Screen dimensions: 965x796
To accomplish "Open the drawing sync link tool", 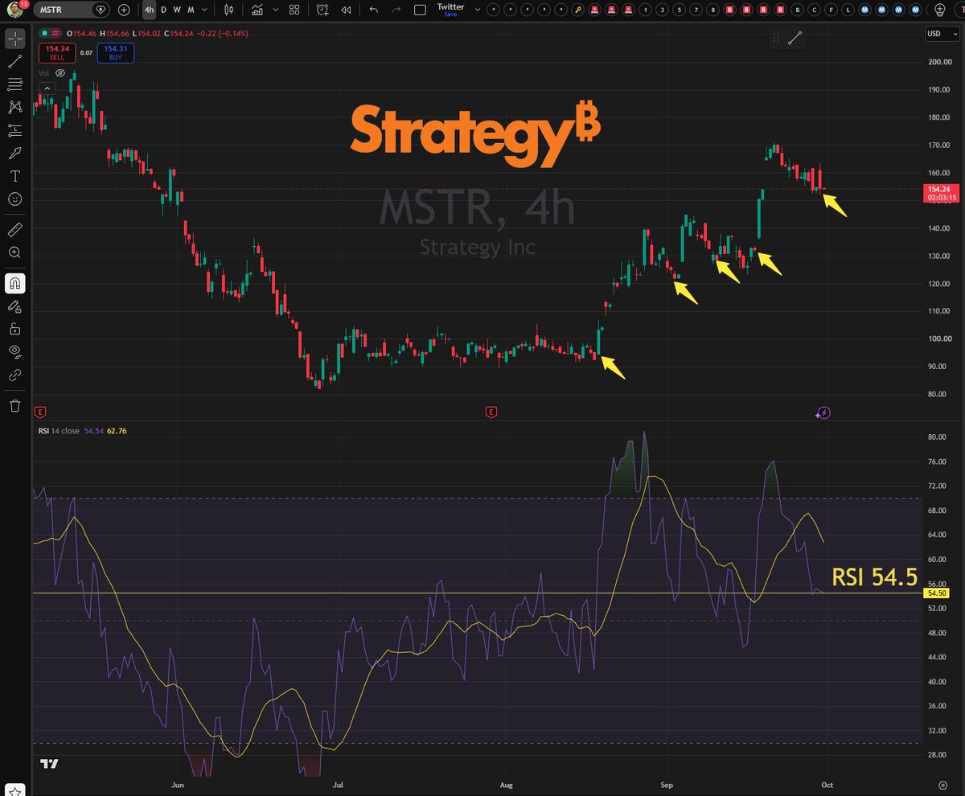I will (14, 374).
